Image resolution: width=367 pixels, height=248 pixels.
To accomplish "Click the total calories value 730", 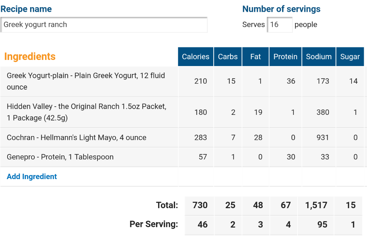I will [x=200, y=205].
